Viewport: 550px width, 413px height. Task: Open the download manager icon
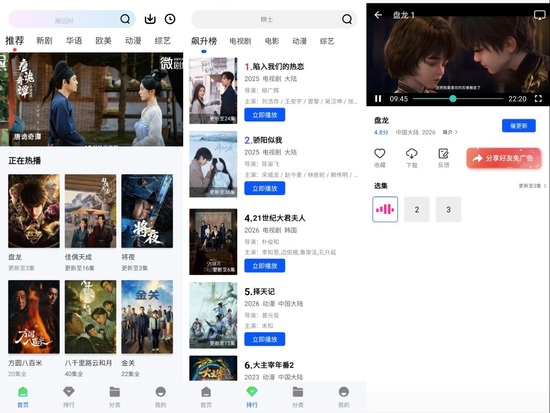coord(150,19)
